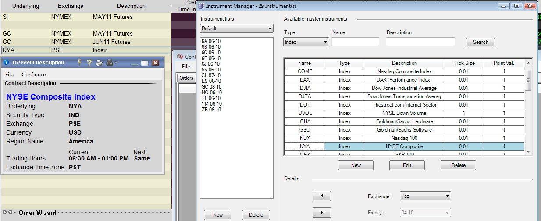541x221 pixels.
Task: Select the GHA row
Action: [404, 121]
